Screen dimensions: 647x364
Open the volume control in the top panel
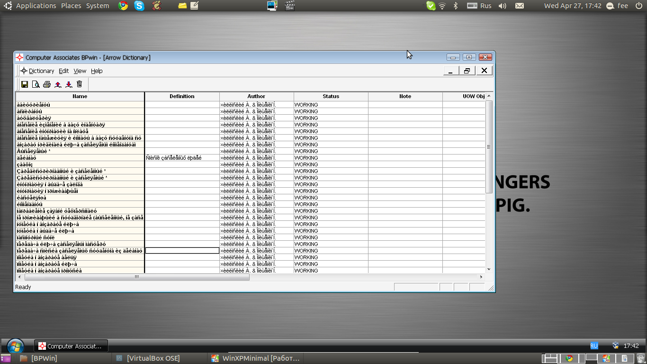coord(503,6)
